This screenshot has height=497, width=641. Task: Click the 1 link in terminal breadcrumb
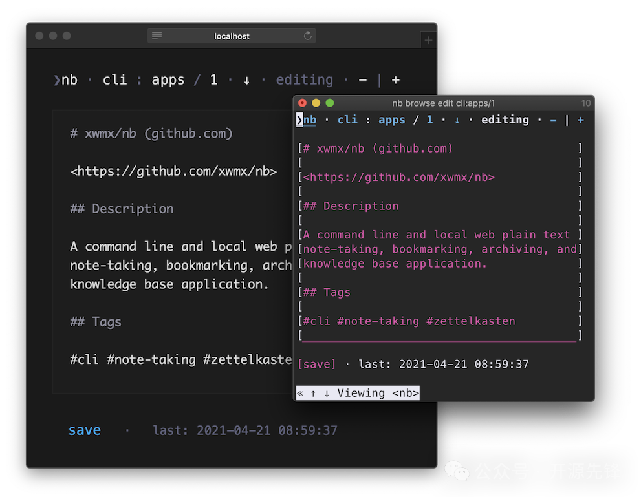tap(429, 120)
